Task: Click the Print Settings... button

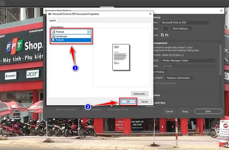Action: click(x=181, y=29)
